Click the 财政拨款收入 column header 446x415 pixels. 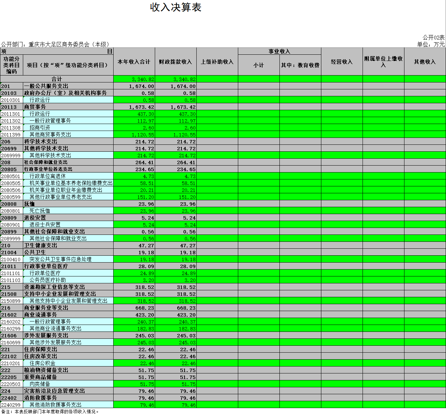(x=176, y=62)
